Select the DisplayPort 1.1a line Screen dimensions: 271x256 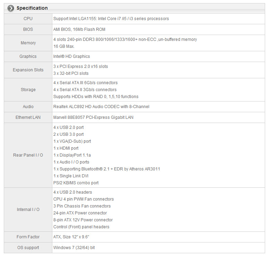point(72,155)
